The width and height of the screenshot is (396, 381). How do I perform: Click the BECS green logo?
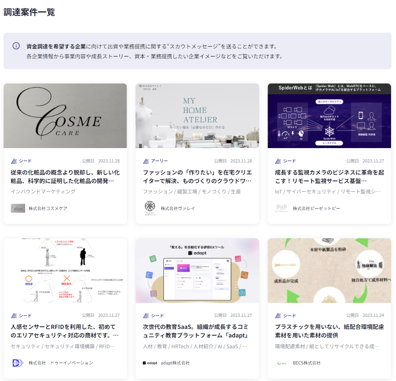coord(282,363)
